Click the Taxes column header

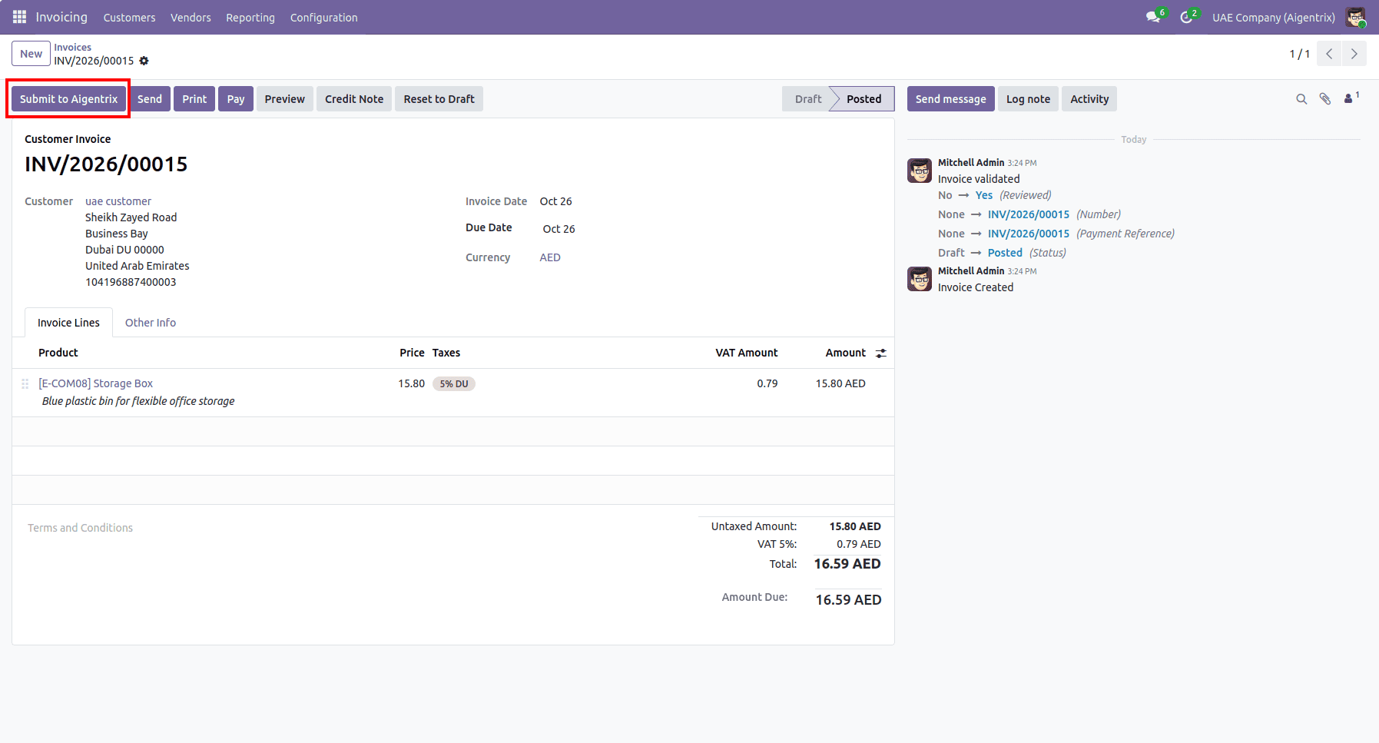(446, 353)
